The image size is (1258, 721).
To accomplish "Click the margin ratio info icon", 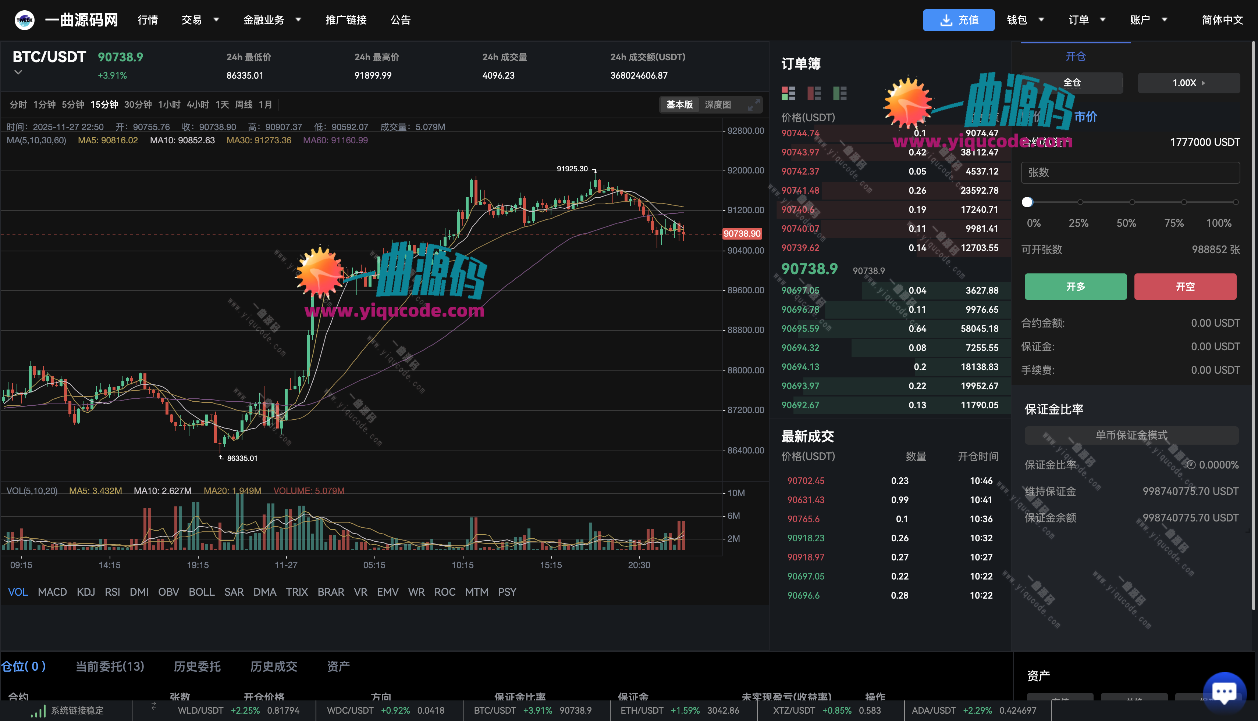I will click(1191, 464).
